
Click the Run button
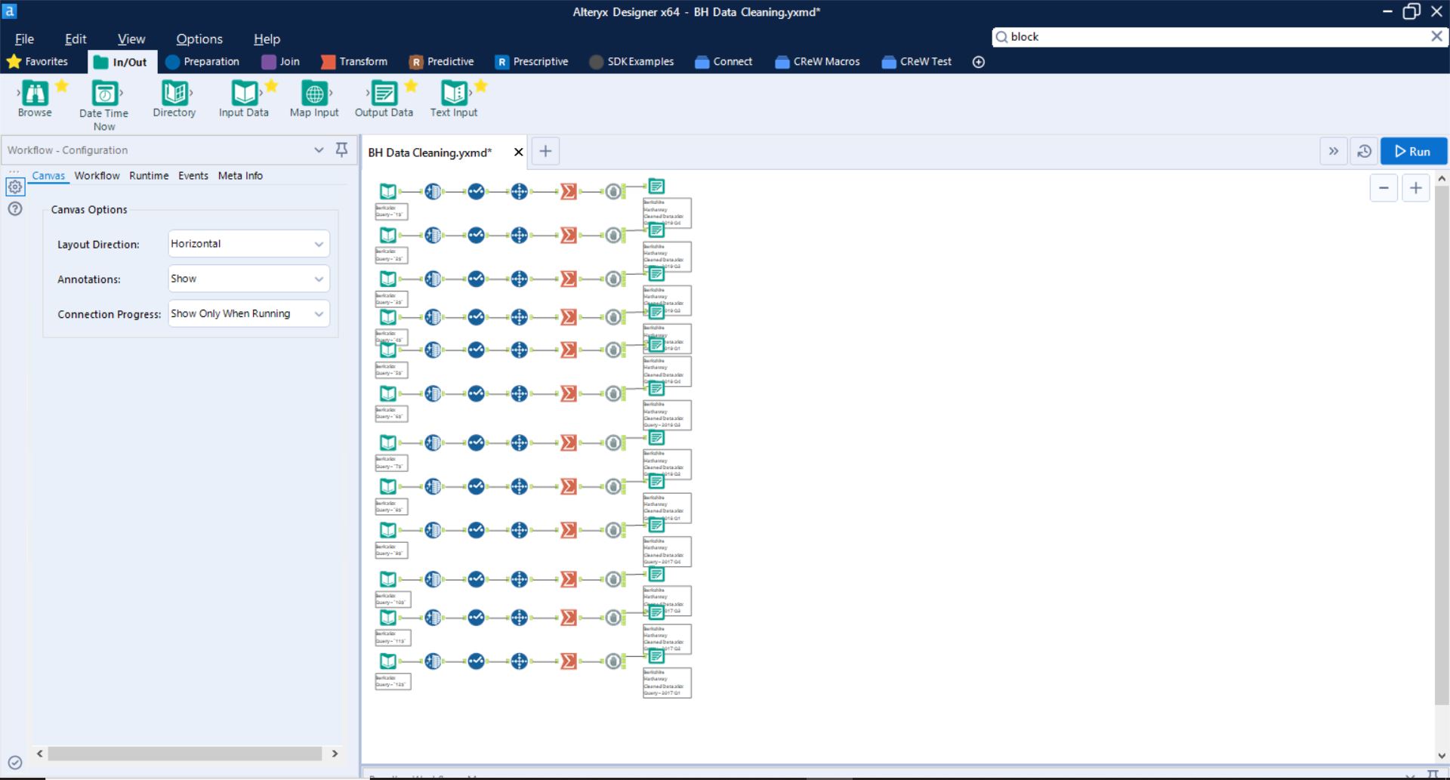pos(1413,151)
